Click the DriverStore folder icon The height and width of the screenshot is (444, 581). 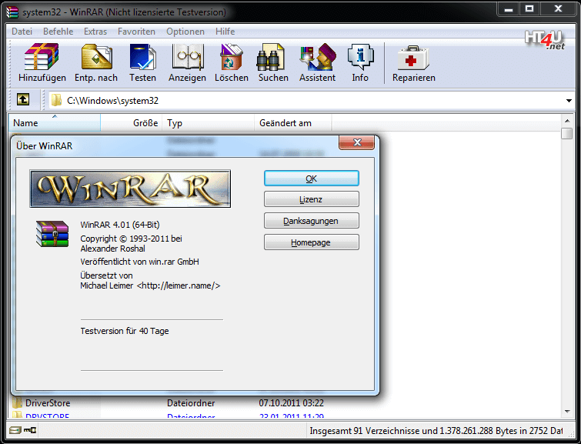(17, 402)
